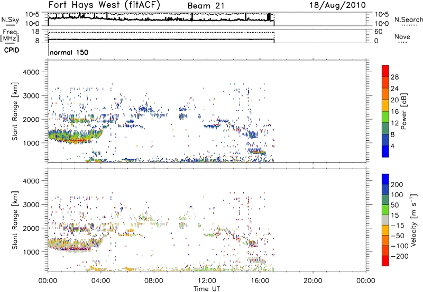423x292 pixels.
Task: Click the "12:00" time axis tick label
Action: [207, 281]
